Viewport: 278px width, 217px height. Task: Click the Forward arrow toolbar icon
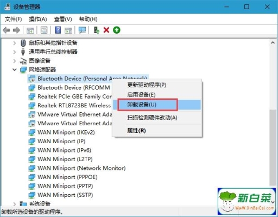tap(16, 30)
